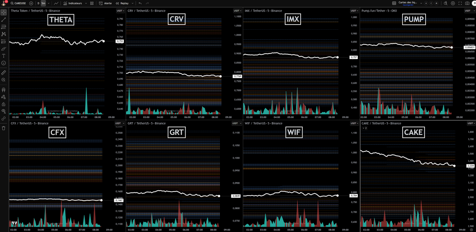Viewport: 476px width, 232px height.
Task: Click the IMX / TetherUS chart title
Action: pos(263,11)
